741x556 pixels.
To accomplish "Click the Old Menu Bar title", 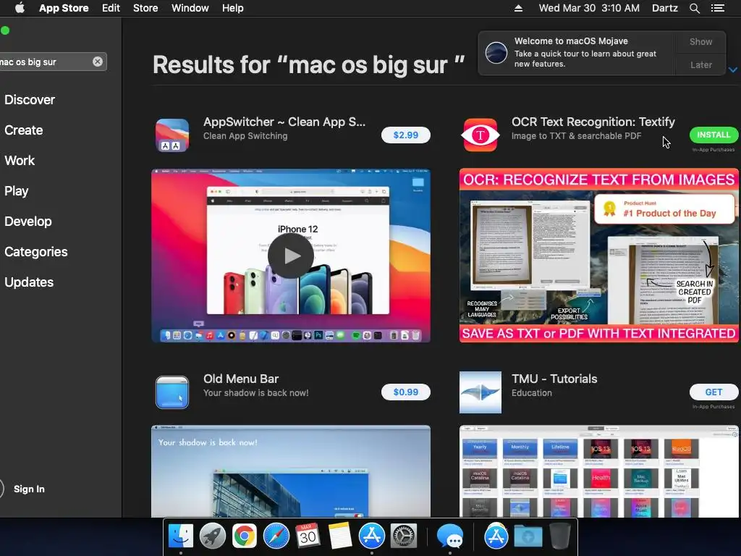I will point(241,379).
